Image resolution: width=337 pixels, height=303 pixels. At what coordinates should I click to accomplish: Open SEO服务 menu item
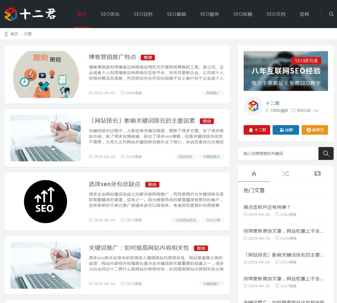210,14
